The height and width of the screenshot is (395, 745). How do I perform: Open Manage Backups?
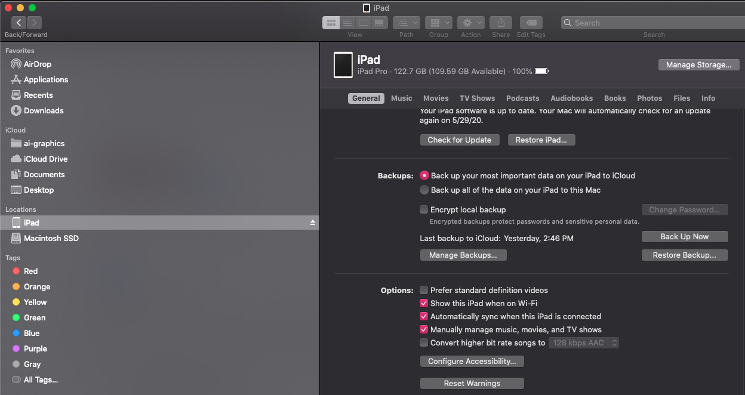[x=463, y=255]
